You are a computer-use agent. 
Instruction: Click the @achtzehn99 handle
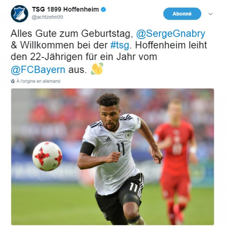point(47,17)
